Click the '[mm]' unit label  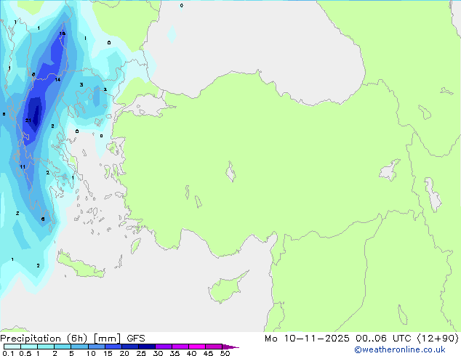[x=107, y=339]
